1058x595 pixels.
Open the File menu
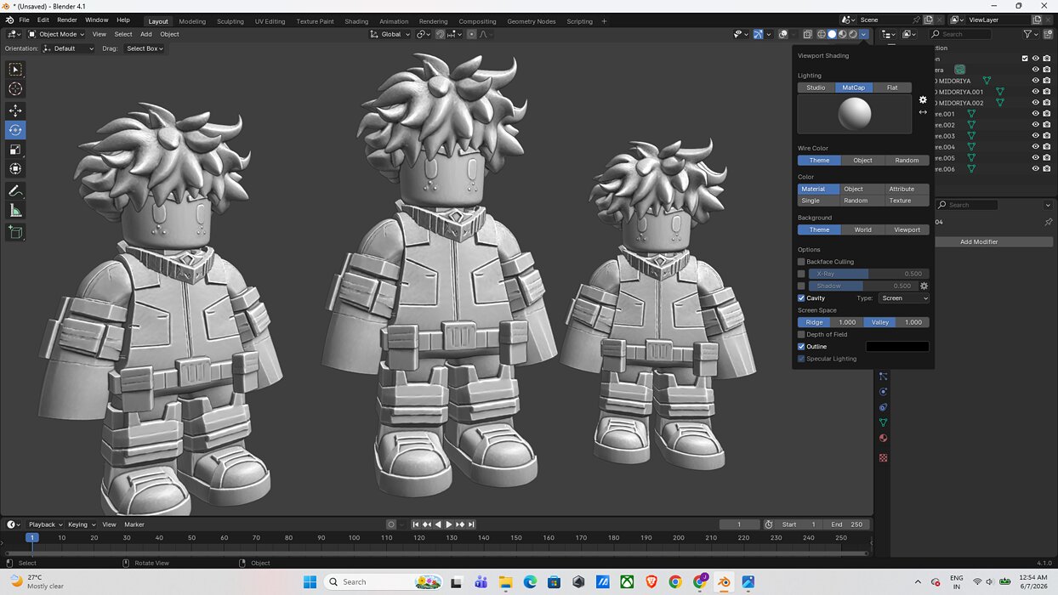[x=24, y=20]
